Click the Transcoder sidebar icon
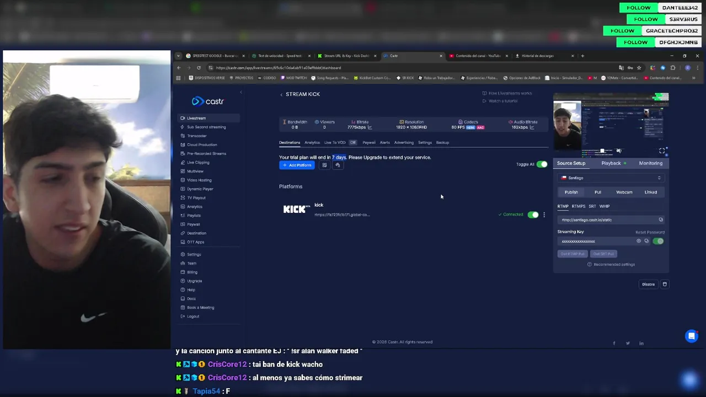Image resolution: width=706 pixels, height=397 pixels. 183,136
